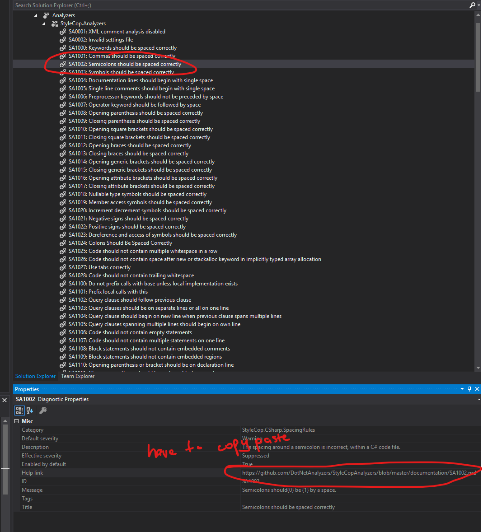Open Property Pages wrench icon
Image resolution: width=483 pixels, height=532 pixels.
(x=43, y=411)
